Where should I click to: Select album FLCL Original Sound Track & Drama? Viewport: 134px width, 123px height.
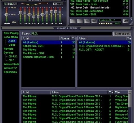tap(104, 46)
